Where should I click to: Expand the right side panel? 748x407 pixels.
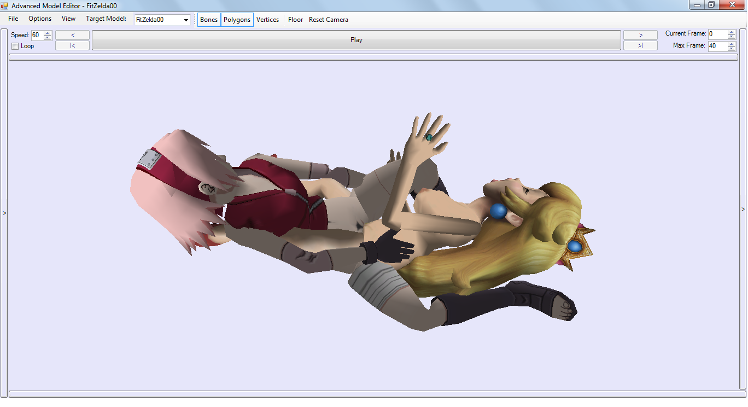743,209
